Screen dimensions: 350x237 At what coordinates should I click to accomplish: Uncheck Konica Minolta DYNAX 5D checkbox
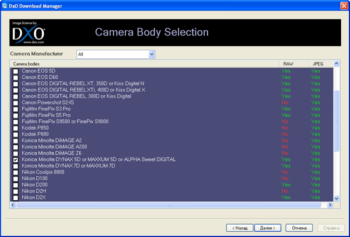pyautogui.click(x=16, y=160)
